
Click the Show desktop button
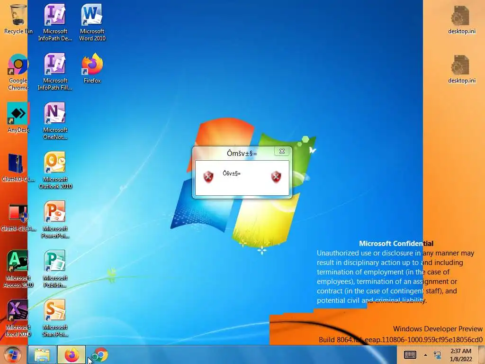482,355
